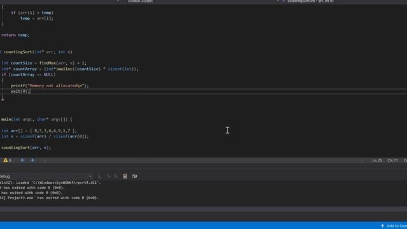Place cursor on the 'exit(0);' line
407x229 pixels.
20,92
